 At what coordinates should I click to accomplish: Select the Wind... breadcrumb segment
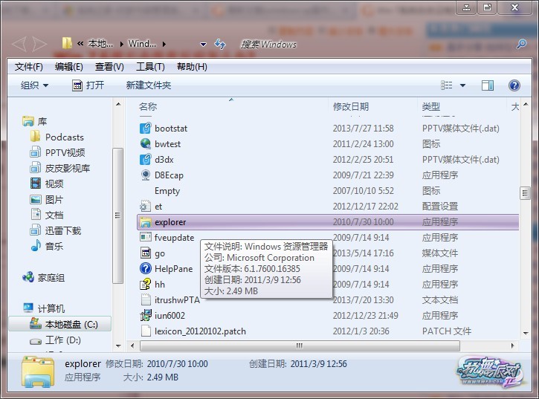click(x=142, y=44)
